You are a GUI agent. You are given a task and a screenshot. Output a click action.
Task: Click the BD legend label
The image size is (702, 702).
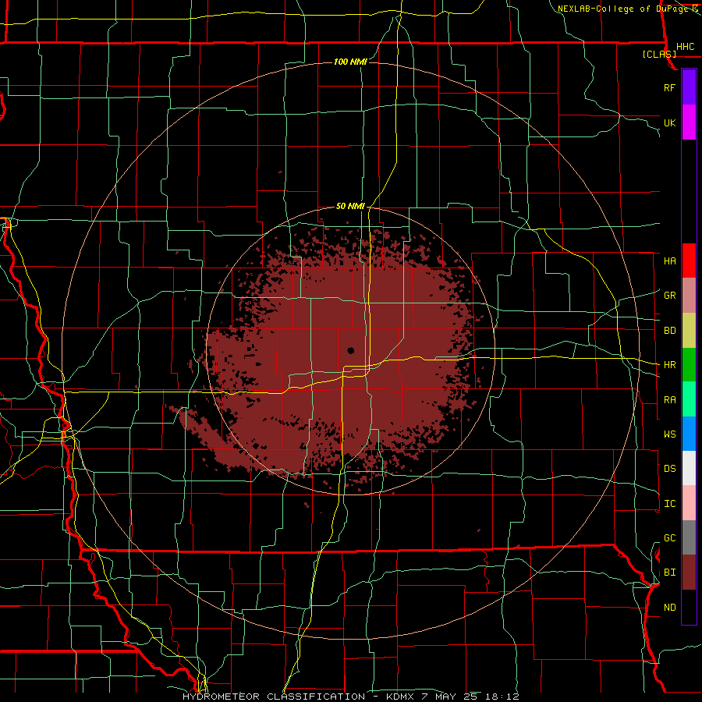coord(670,331)
